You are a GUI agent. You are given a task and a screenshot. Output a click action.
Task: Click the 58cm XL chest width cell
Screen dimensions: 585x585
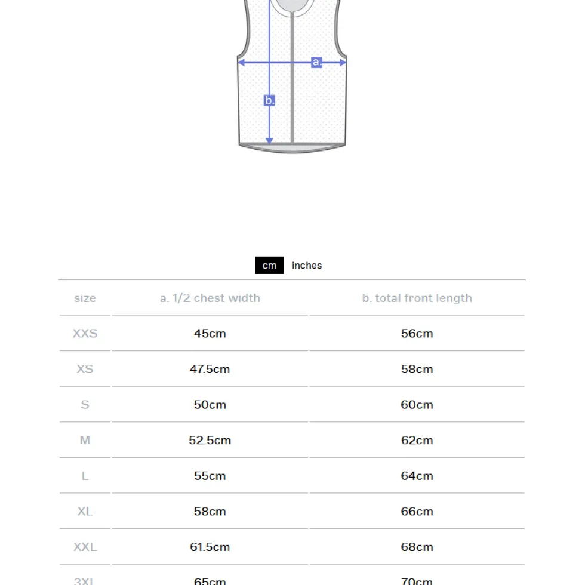pyautogui.click(x=210, y=511)
